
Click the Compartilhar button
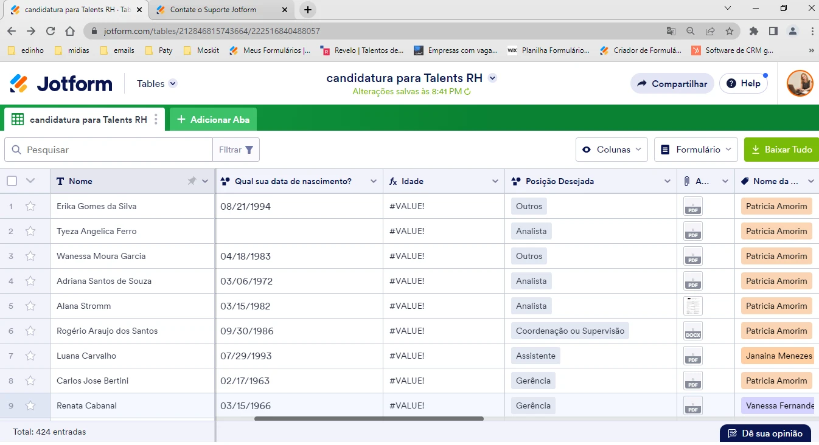(x=672, y=83)
